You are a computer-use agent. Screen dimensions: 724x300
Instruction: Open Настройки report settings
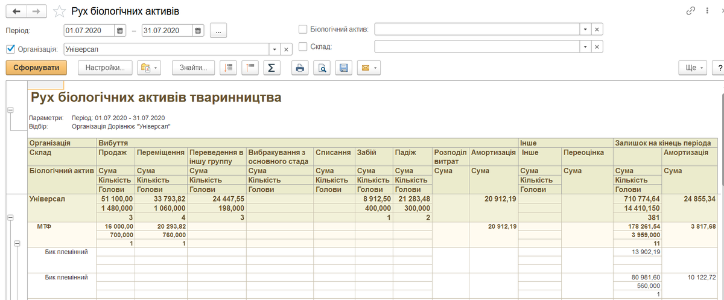point(105,68)
